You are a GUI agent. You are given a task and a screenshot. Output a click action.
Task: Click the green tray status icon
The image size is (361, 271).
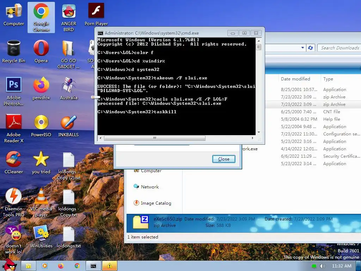tap(314, 266)
